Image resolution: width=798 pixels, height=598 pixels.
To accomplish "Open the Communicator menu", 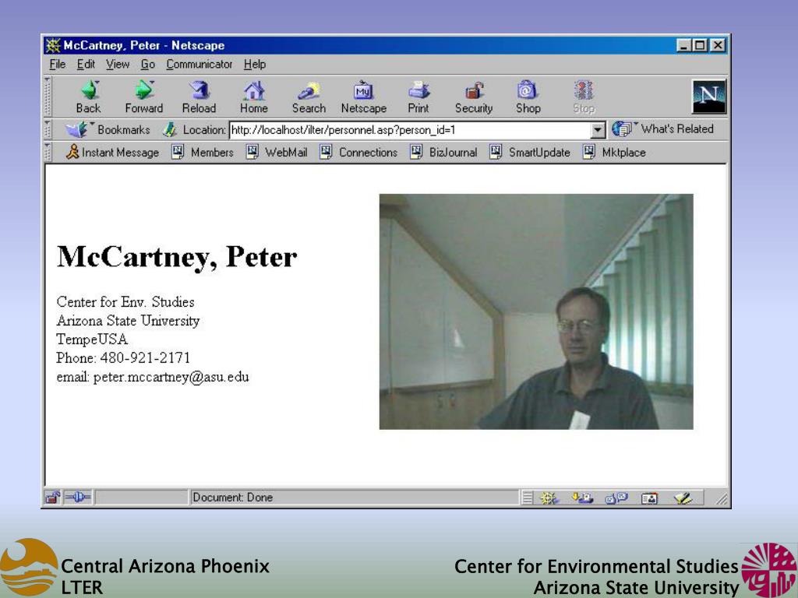I will [x=199, y=64].
